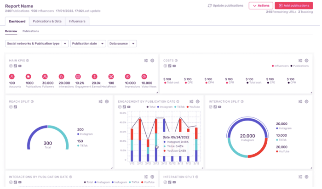Open gear settings for Reach Split card
Viewport: 322px width, 189px height.
tap(107, 101)
